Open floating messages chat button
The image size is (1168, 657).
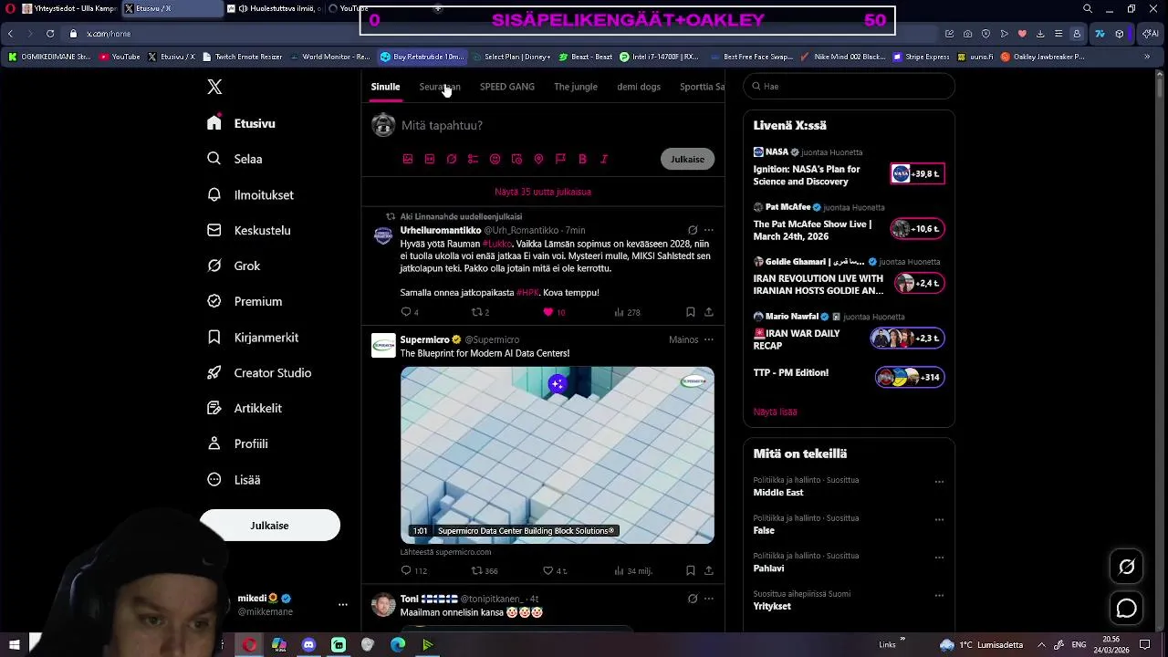1127,608
